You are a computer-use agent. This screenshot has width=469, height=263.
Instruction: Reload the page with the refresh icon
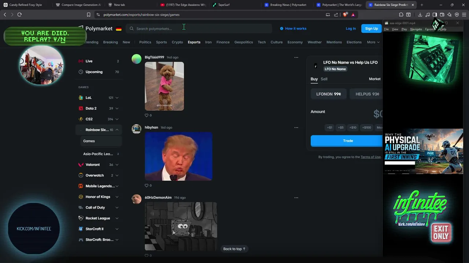(19, 15)
